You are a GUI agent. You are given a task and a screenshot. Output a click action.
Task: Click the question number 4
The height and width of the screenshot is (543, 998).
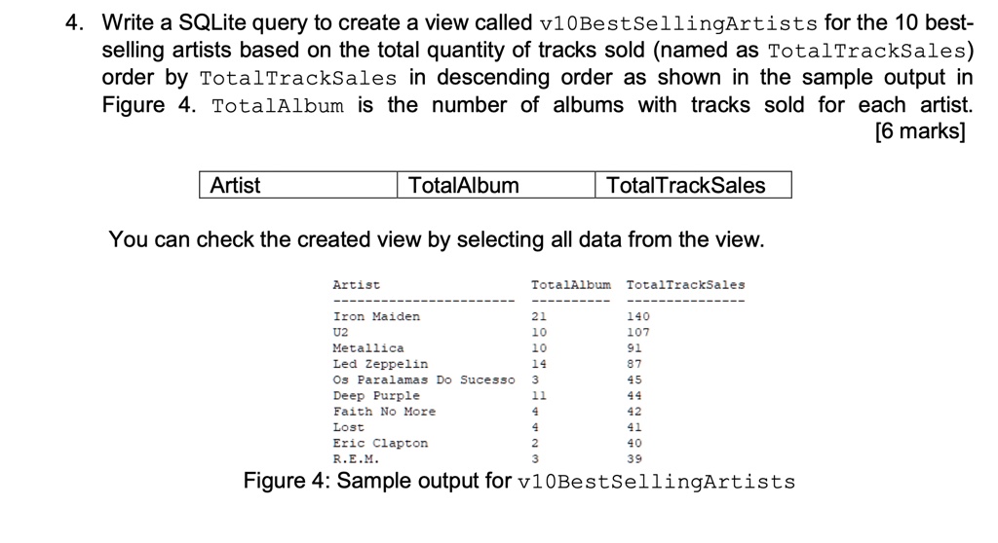pyautogui.click(x=74, y=23)
